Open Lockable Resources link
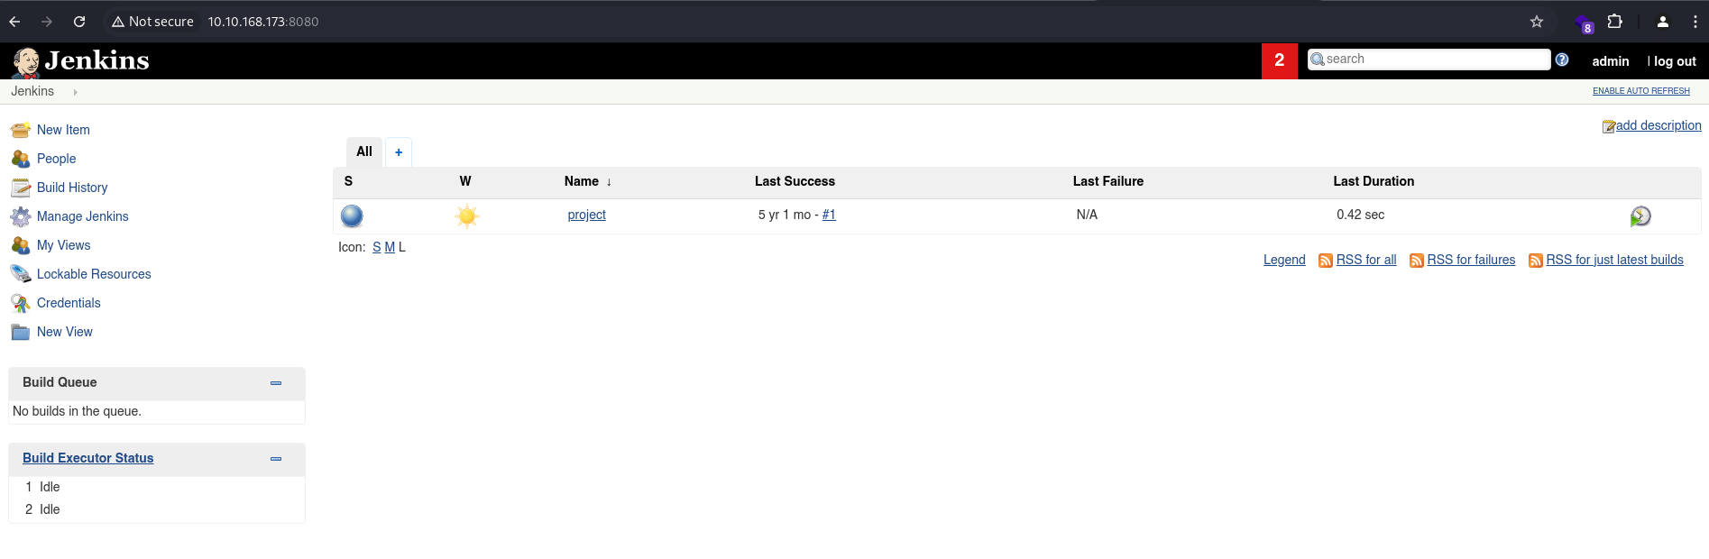 tap(94, 274)
